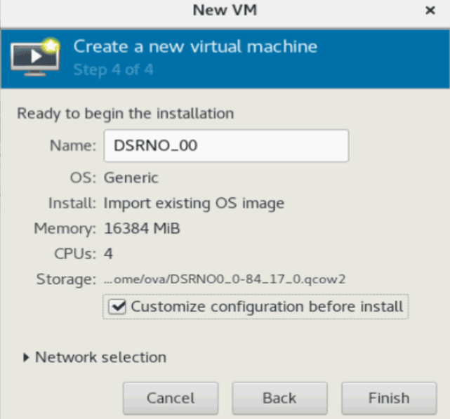Click the OS value Generic
Viewport: 450px width, 419px height.
[x=131, y=178]
